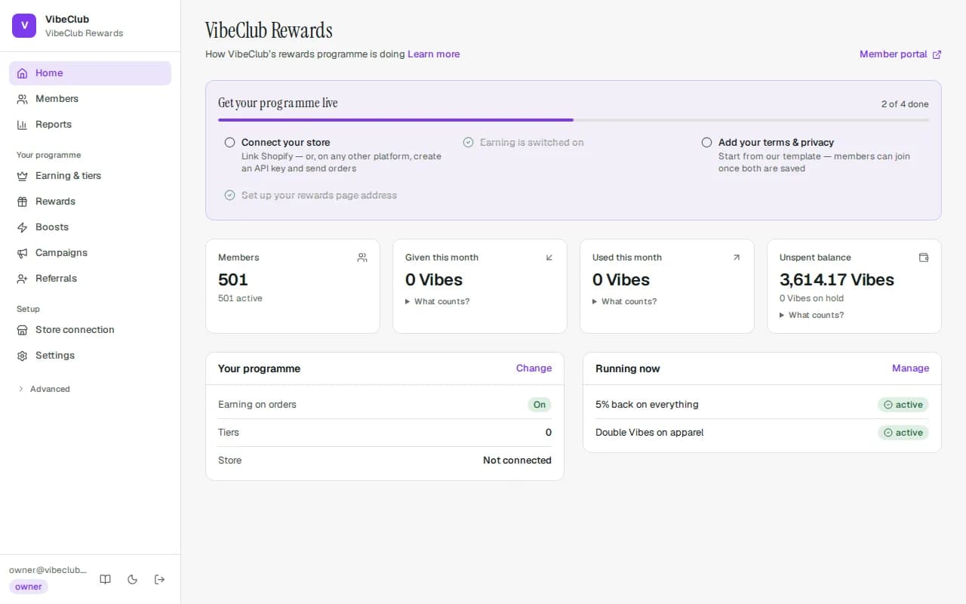The image size is (966, 604).
Task: Click the Members people icon in sidebar
Action: pyautogui.click(x=22, y=99)
